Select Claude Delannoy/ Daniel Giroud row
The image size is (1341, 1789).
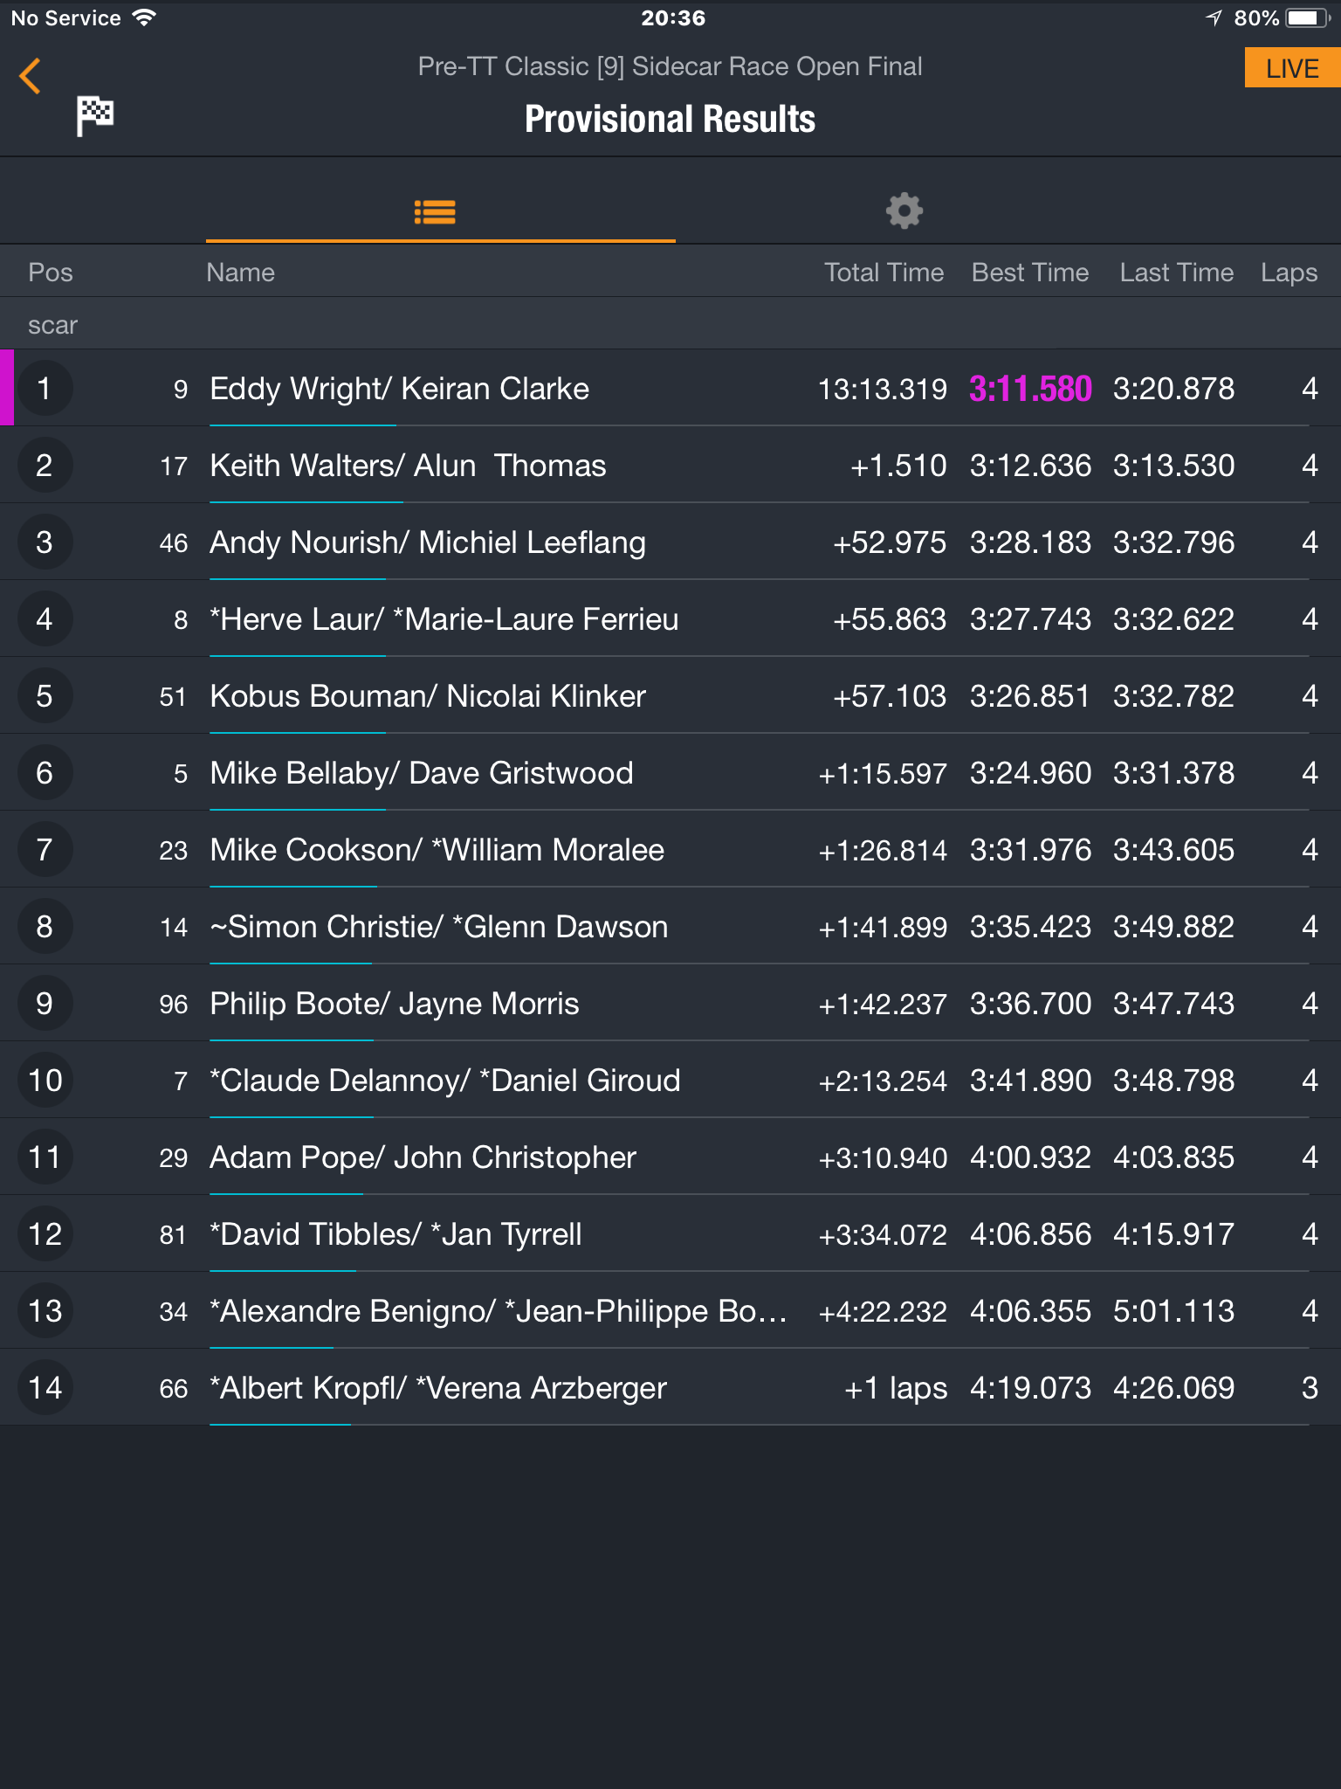coord(670,1080)
